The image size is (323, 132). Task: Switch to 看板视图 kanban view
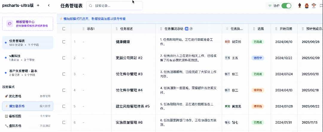[x=28, y=116]
